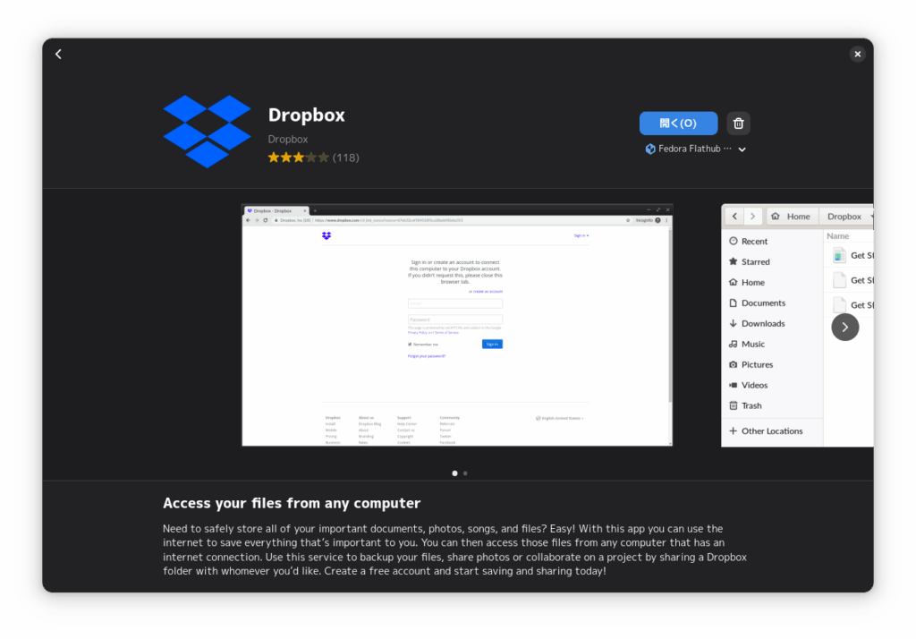Click the review count (118)
Image resolution: width=916 pixels, height=639 pixels.
click(x=346, y=158)
